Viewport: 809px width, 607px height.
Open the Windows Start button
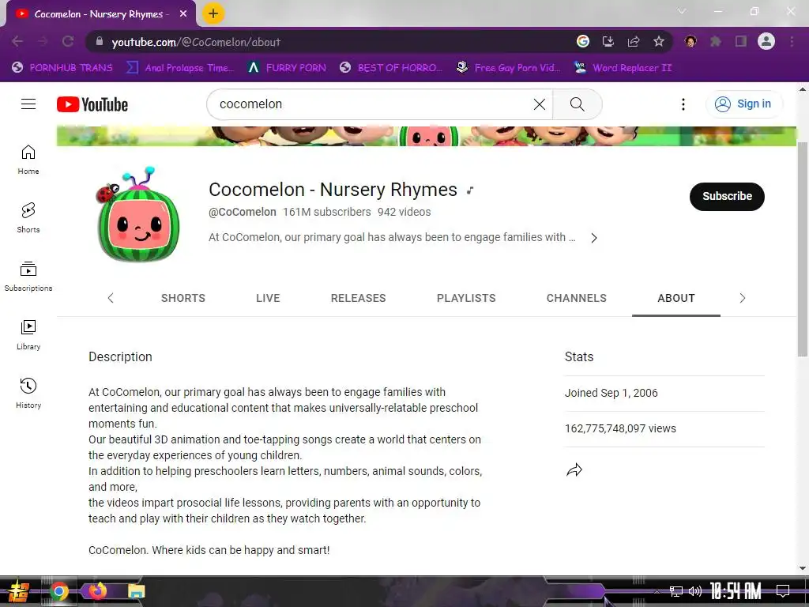19,591
